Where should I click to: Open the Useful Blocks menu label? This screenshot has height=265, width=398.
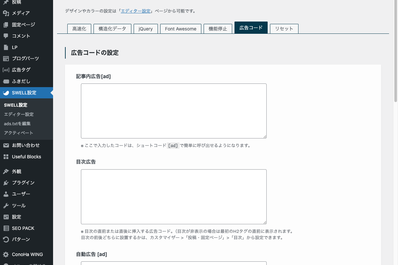click(x=27, y=157)
